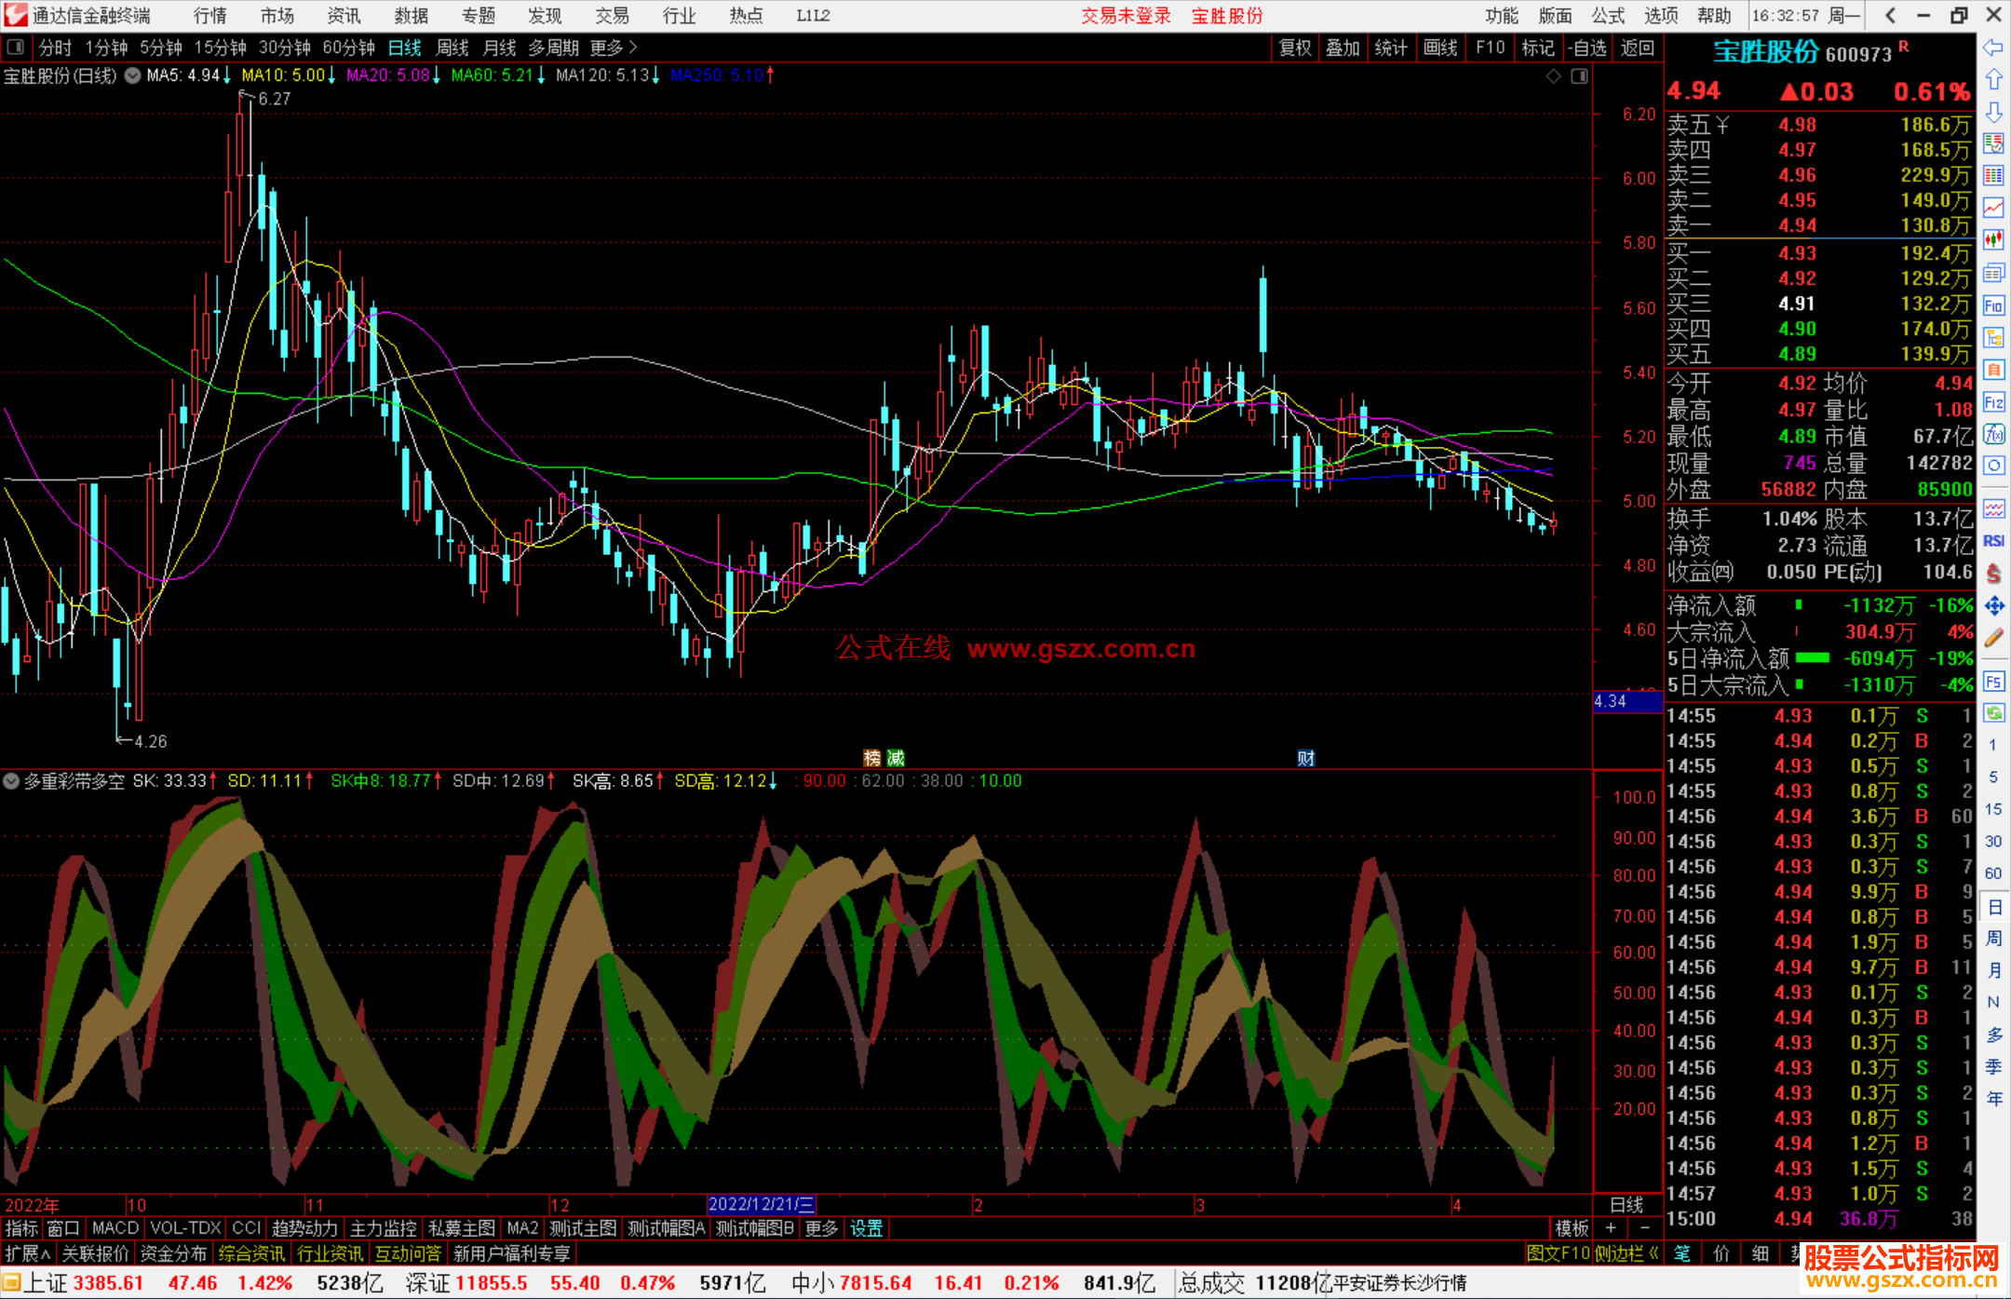Expand the 扩展 panel at the bottom left

[x=28, y=1253]
